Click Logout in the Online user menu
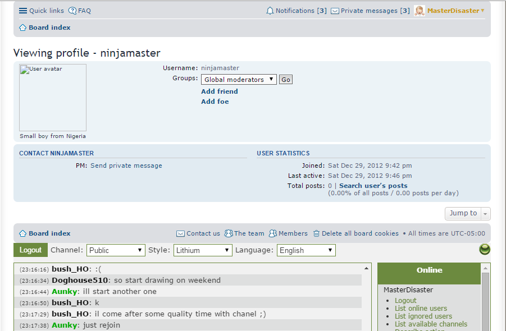 (x=405, y=300)
